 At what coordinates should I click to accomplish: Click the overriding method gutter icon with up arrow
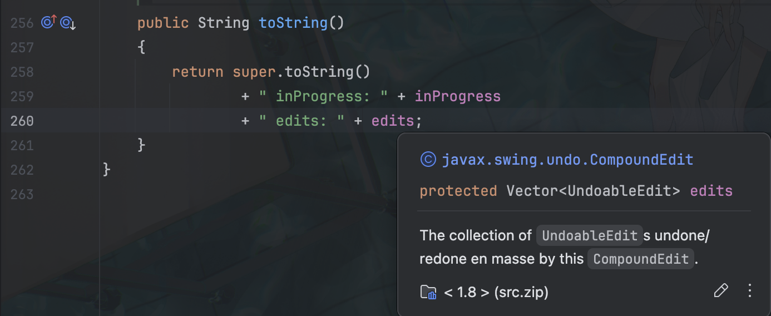tap(49, 23)
